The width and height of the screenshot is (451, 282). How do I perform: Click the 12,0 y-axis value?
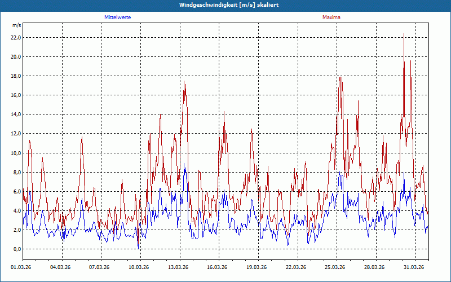16,134
